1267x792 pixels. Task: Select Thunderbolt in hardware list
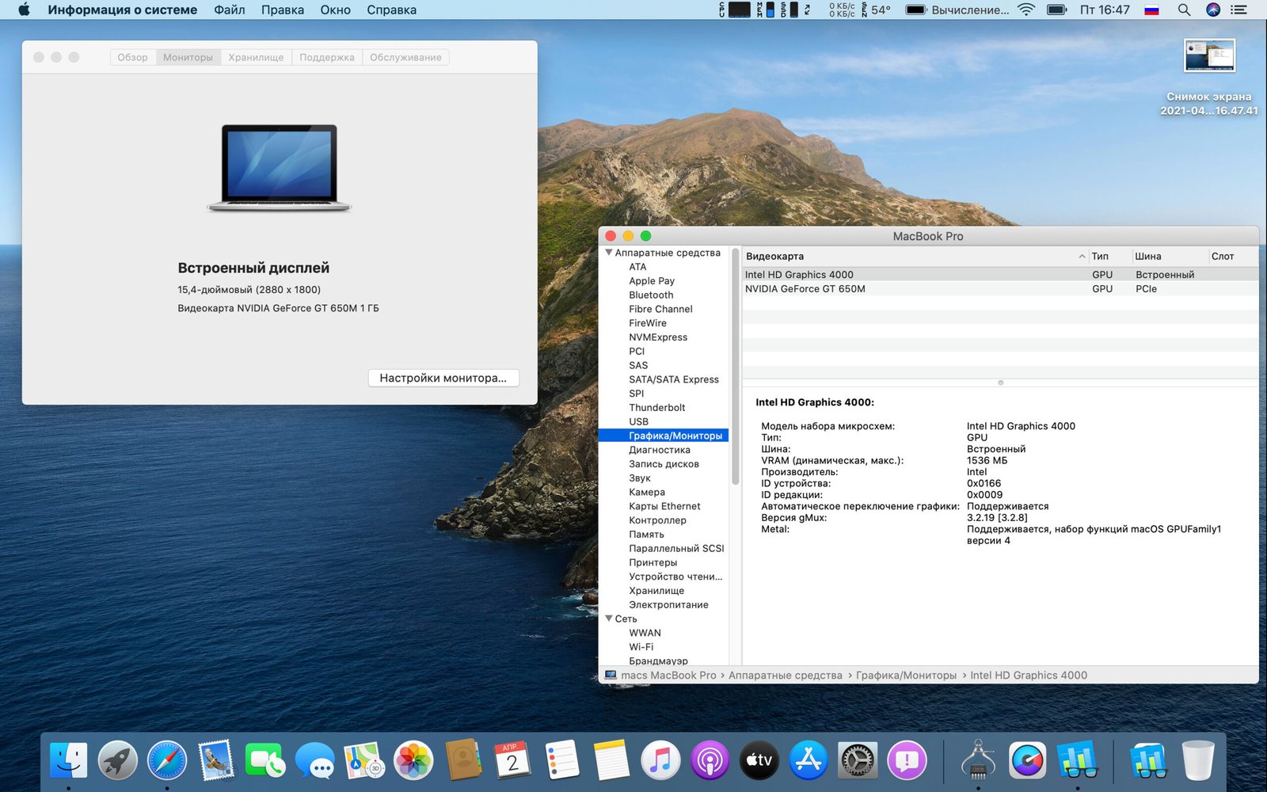coord(657,408)
